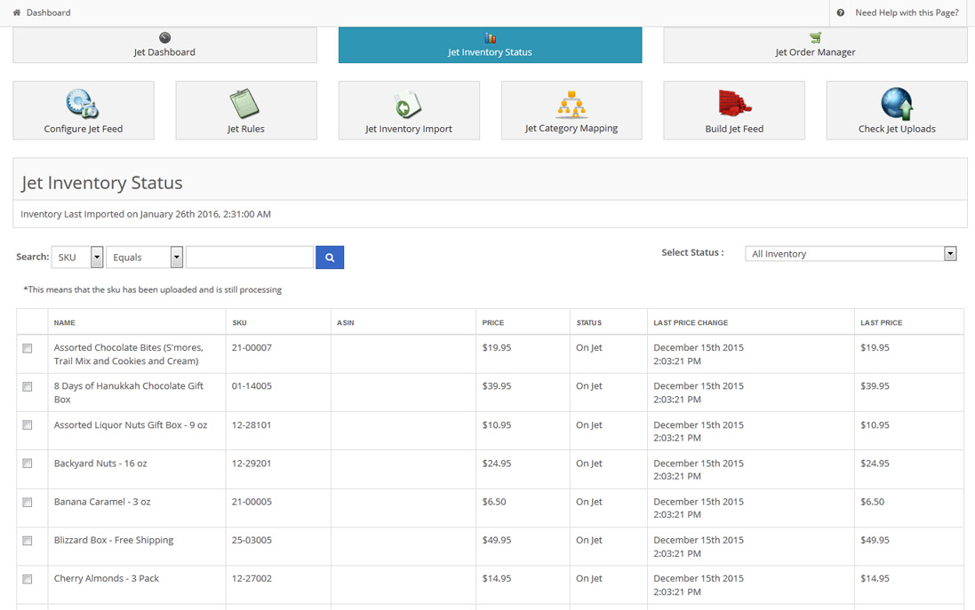
Task: Launch Jet Inventory Import
Action: click(x=409, y=111)
